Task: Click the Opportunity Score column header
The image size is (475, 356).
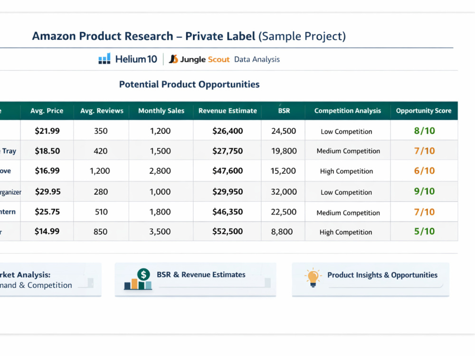Action: 424,111
